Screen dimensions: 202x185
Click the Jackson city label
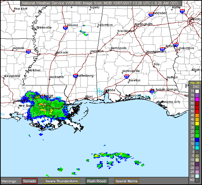(62, 52)
